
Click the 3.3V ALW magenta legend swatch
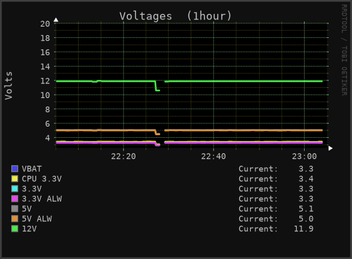click(x=15, y=198)
